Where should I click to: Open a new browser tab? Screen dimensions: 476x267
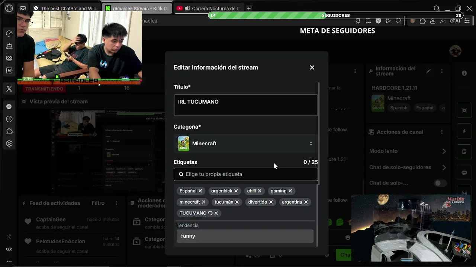249,8
